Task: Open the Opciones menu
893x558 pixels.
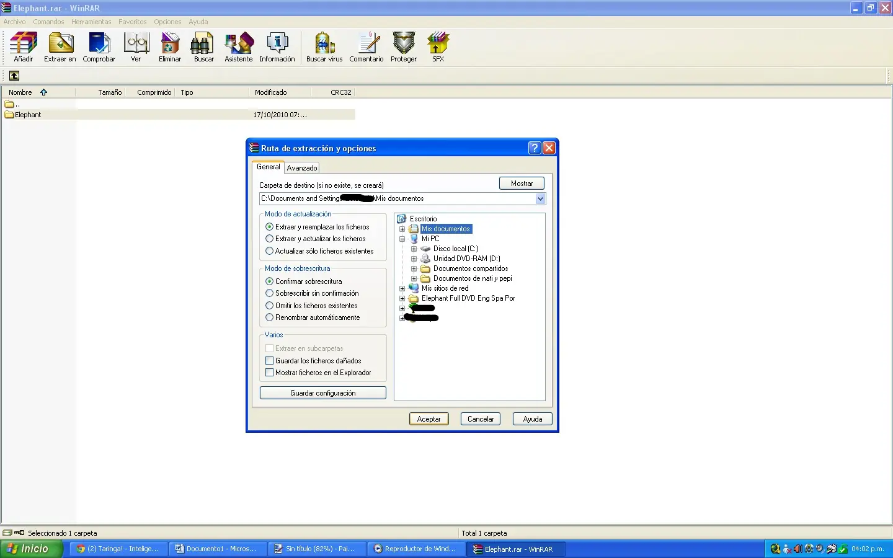Action: [x=167, y=22]
